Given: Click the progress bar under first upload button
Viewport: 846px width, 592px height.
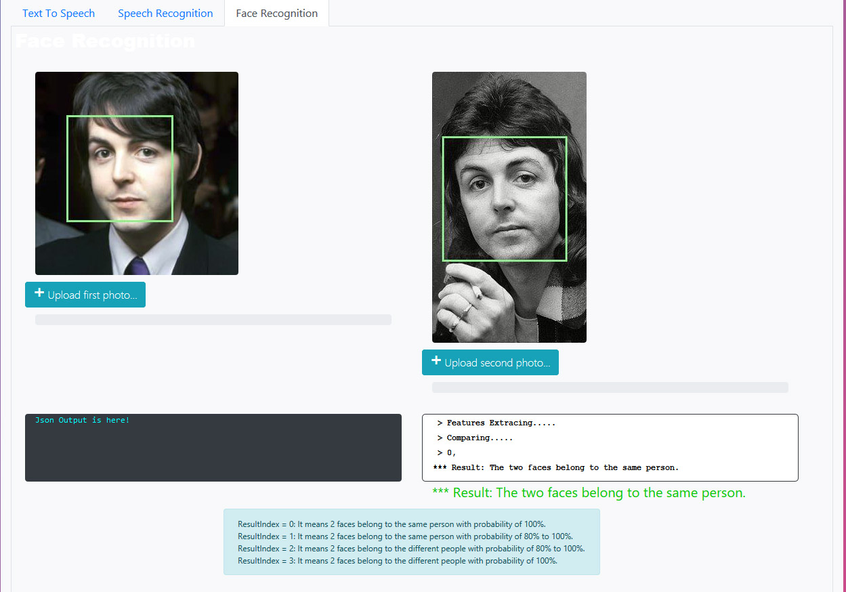Looking at the screenshot, I should tap(213, 320).
